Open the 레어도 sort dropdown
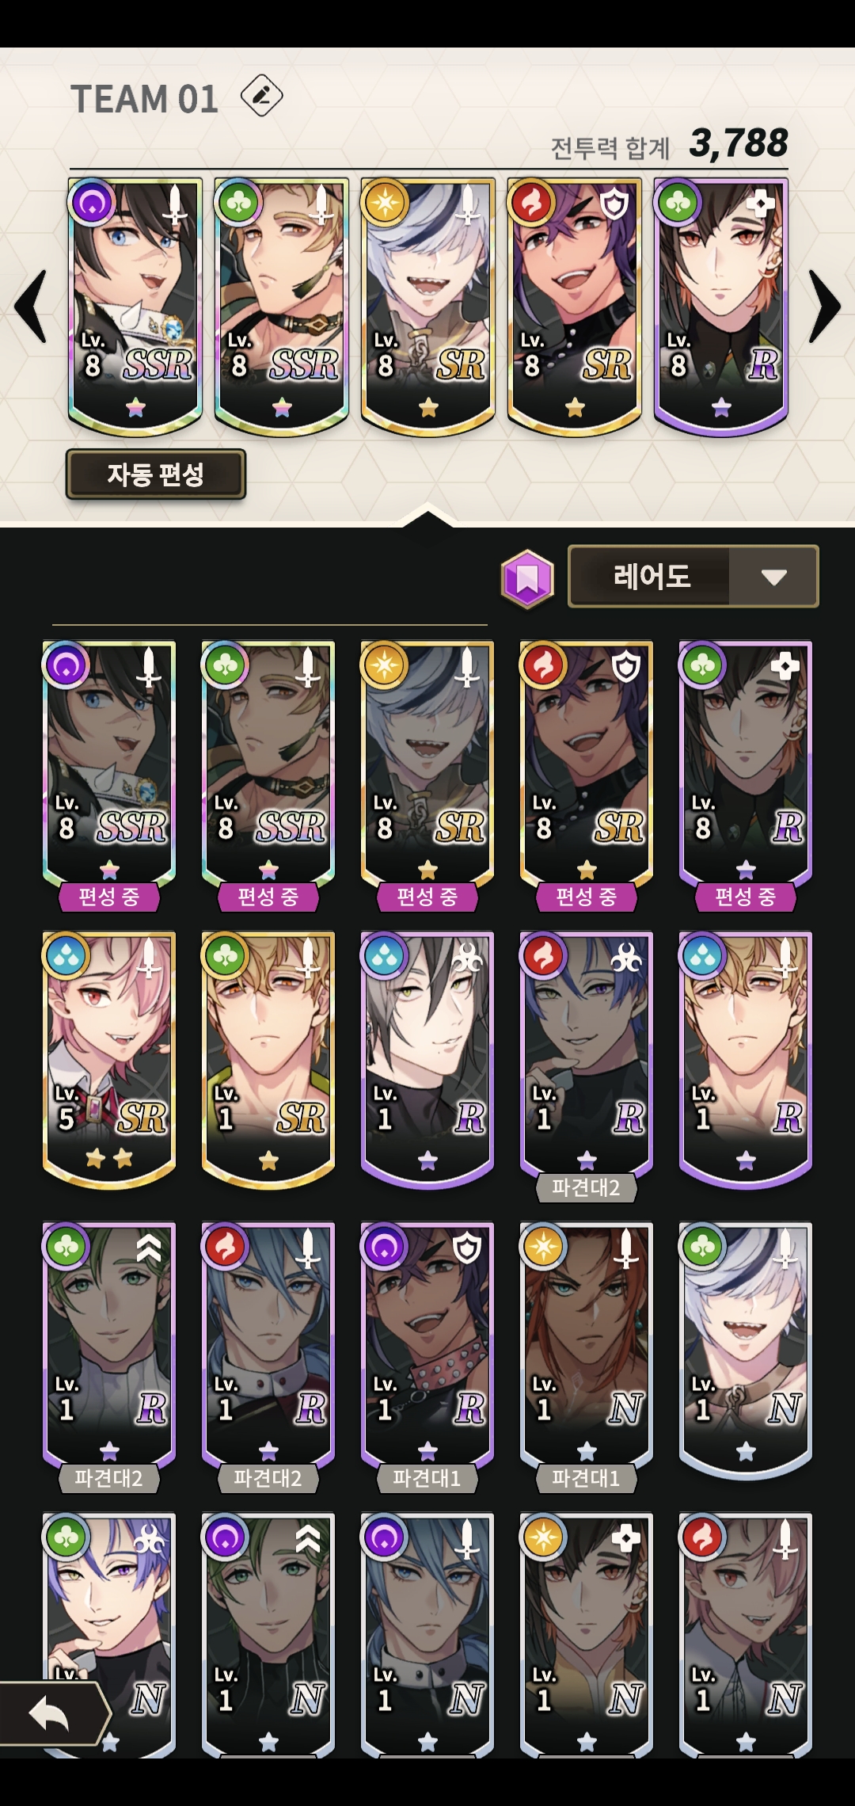Viewport: 855px width, 1806px height. (693, 577)
